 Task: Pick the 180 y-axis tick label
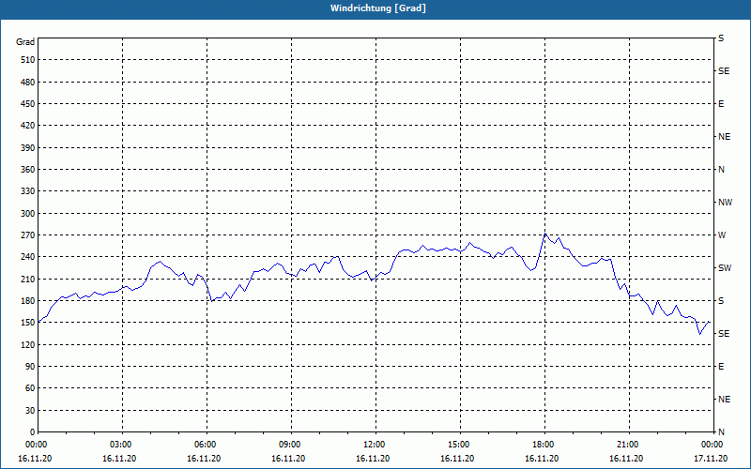28,301
